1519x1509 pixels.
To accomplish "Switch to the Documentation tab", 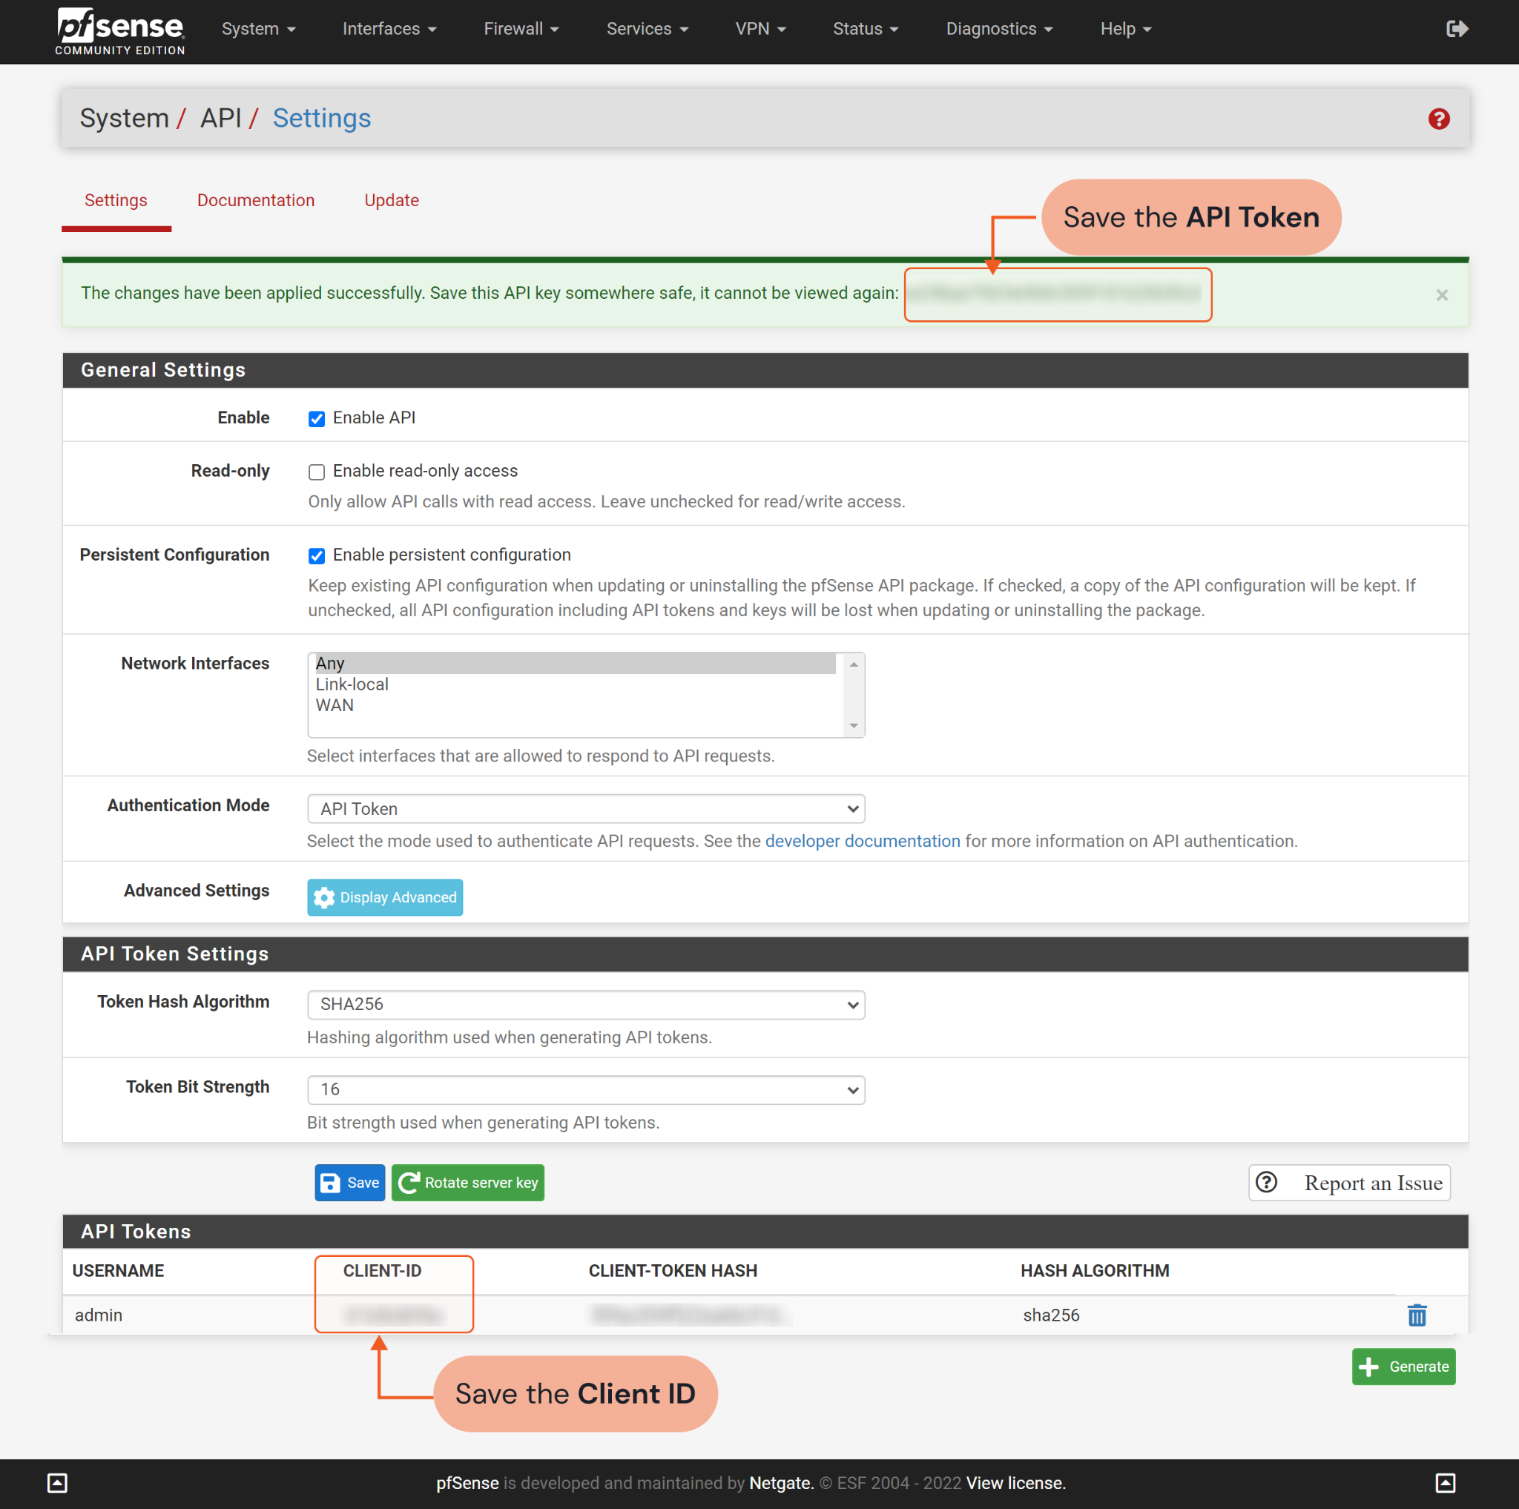I will point(256,200).
